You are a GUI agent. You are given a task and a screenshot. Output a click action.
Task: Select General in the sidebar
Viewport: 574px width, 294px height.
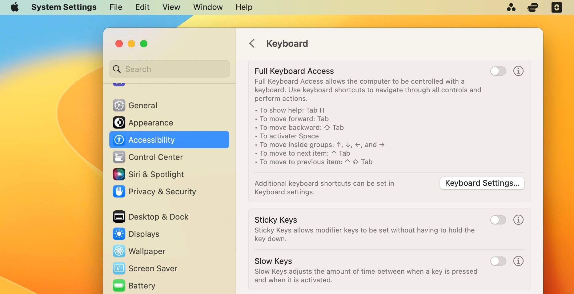(x=169, y=105)
